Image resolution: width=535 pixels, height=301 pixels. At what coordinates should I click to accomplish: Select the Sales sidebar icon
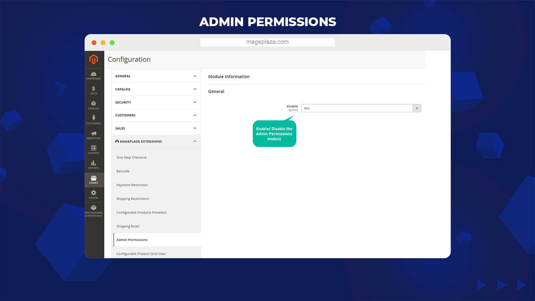[x=94, y=90]
